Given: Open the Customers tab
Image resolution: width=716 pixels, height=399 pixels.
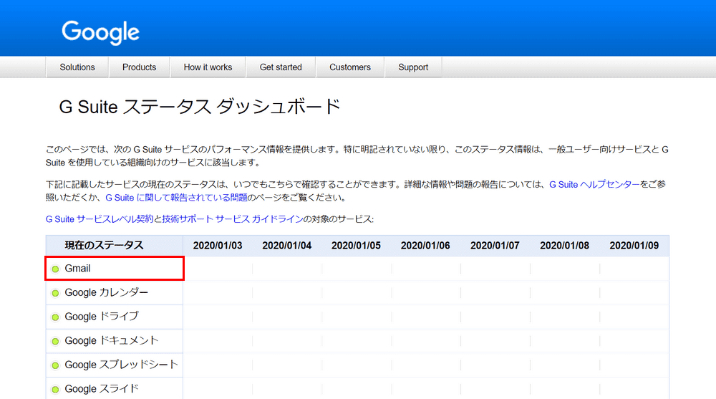Looking at the screenshot, I should click(x=350, y=67).
